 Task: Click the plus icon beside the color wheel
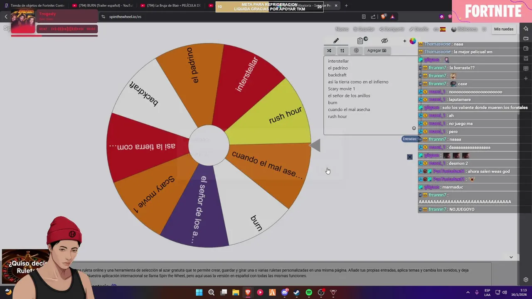[405, 41]
